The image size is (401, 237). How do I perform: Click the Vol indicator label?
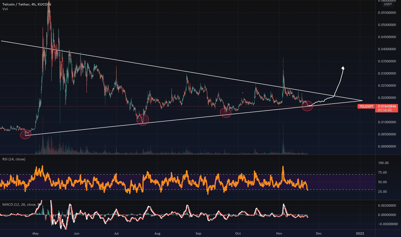tap(5, 9)
